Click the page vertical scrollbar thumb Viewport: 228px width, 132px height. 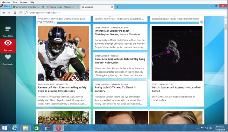[226, 27]
